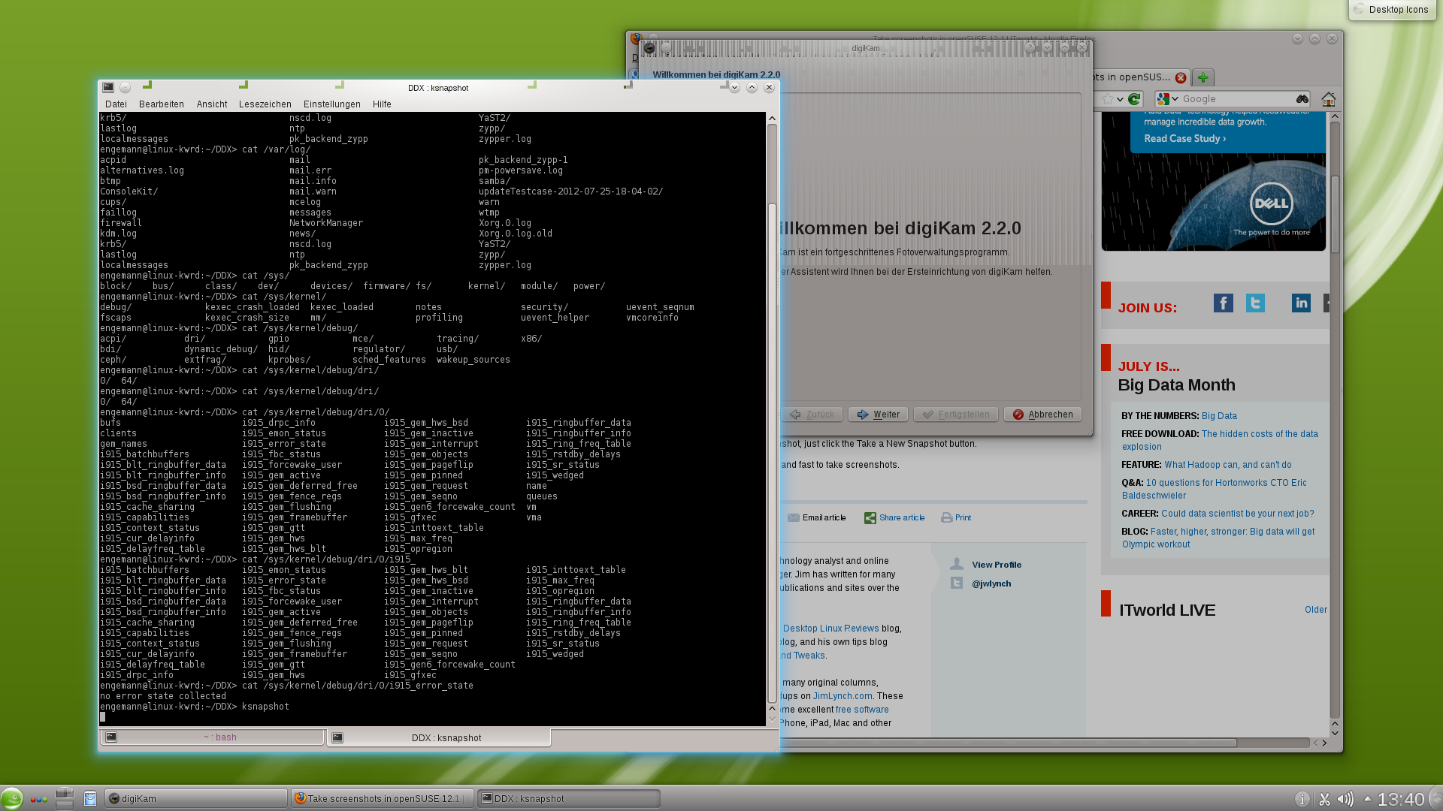The height and width of the screenshot is (811, 1443).
Task: Expand the search engine dropdown arrow
Action: click(x=1175, y=99)
